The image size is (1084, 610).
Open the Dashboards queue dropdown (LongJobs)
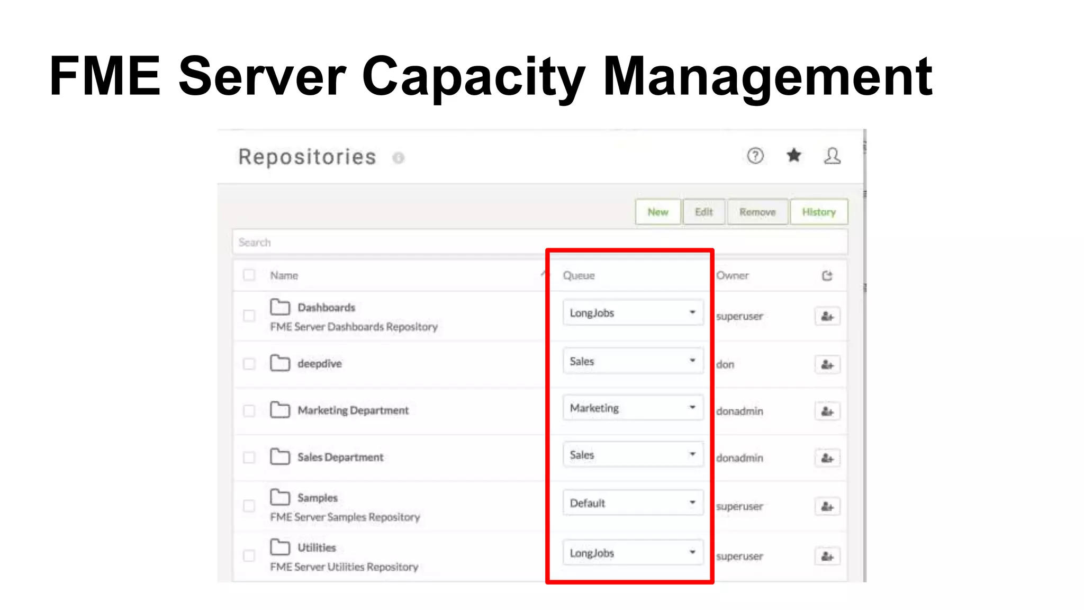point(633,312)
